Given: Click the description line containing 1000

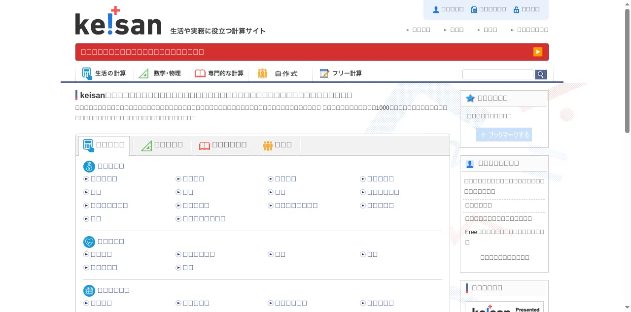Looking at the screenshot, I should 261,107.
